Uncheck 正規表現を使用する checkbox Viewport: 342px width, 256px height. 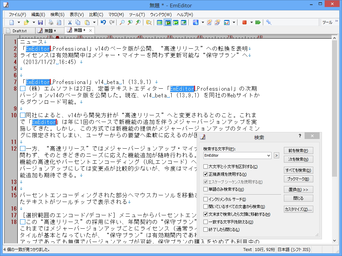[x=205, y=174]
